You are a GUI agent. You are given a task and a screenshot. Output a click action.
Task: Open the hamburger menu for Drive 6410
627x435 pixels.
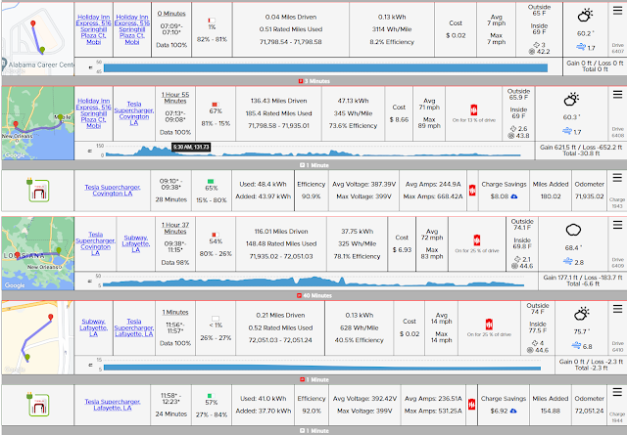[x=617, y=309]
